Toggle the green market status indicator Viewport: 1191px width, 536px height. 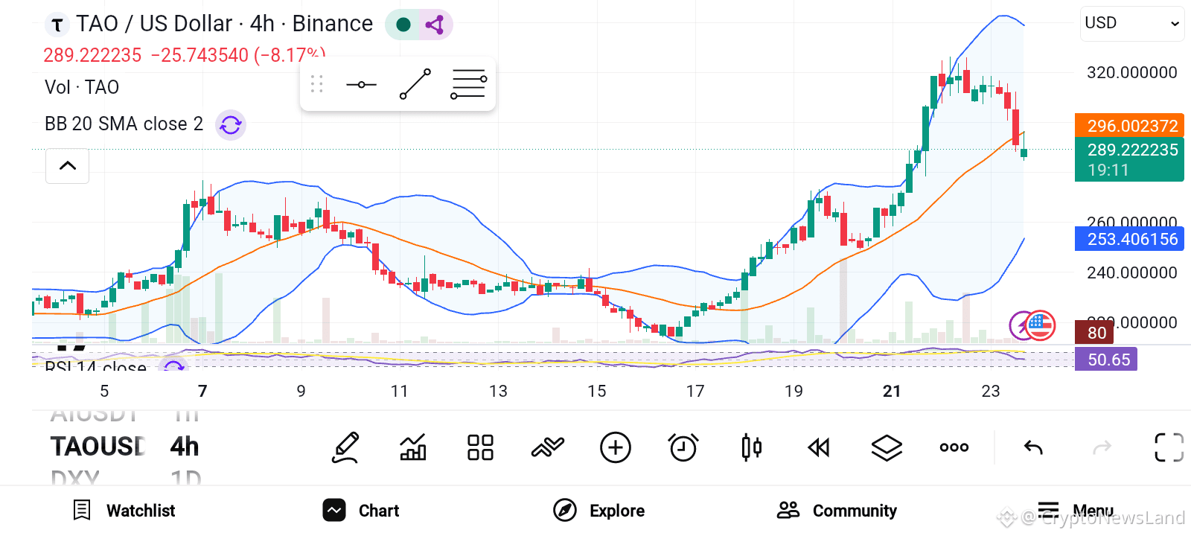[403, 25]
